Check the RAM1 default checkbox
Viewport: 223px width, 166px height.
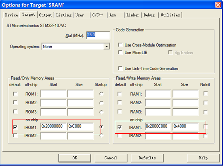point(120,94)
